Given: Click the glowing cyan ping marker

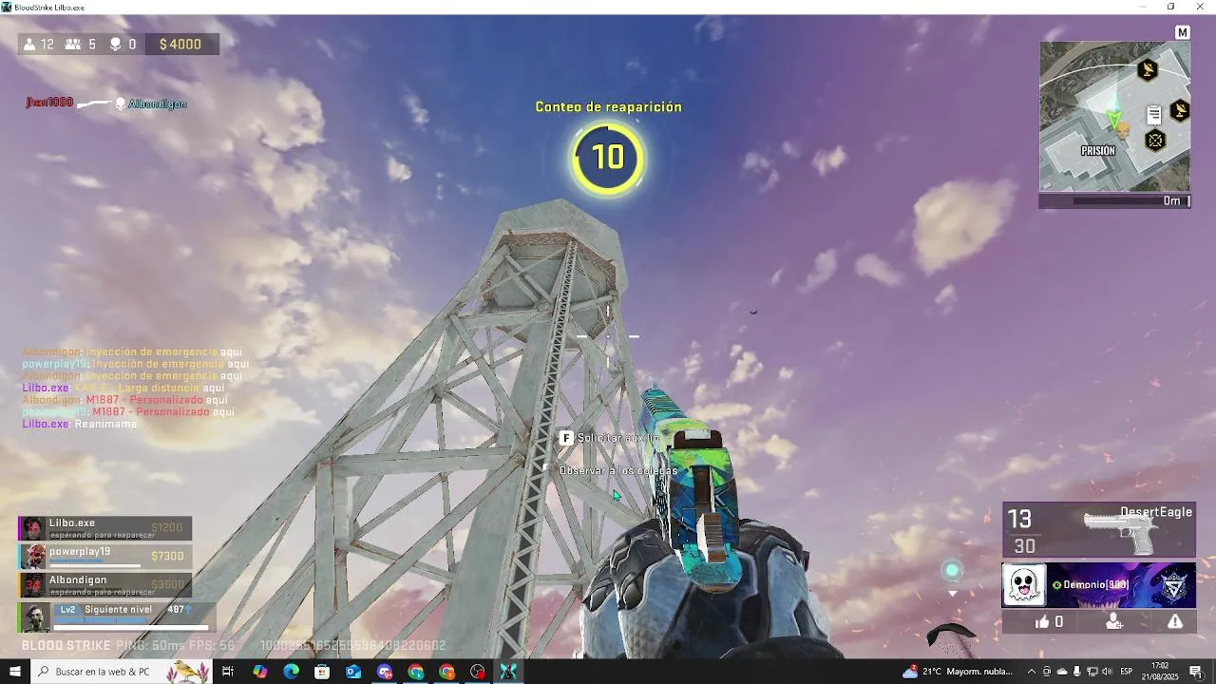Looking at the screenshot, I should click(x=953, y=571).
